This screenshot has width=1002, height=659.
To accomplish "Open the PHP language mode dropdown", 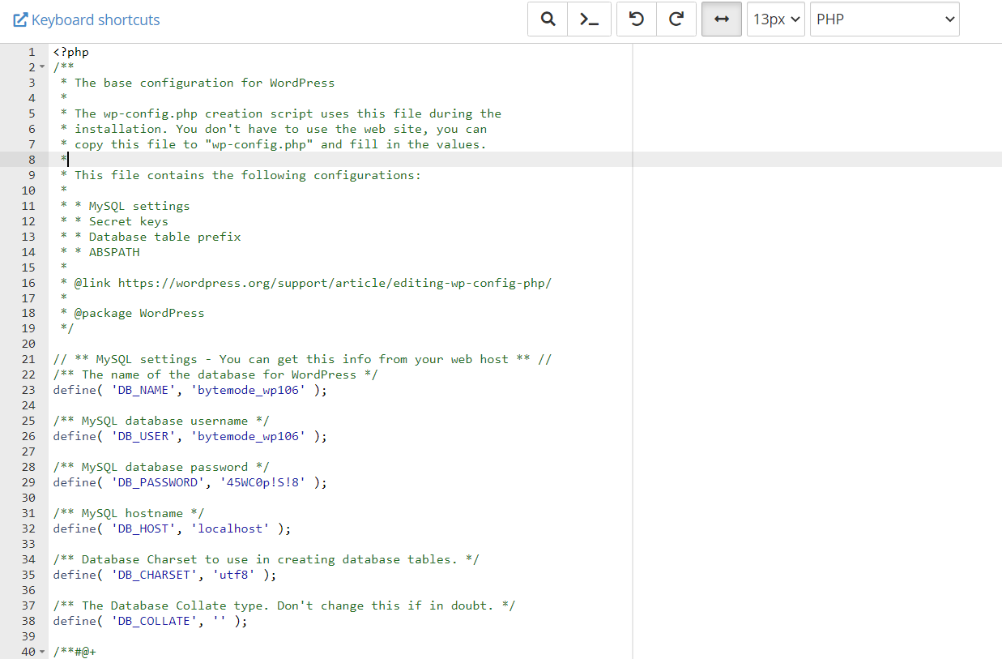I will (x=885, y=19).
